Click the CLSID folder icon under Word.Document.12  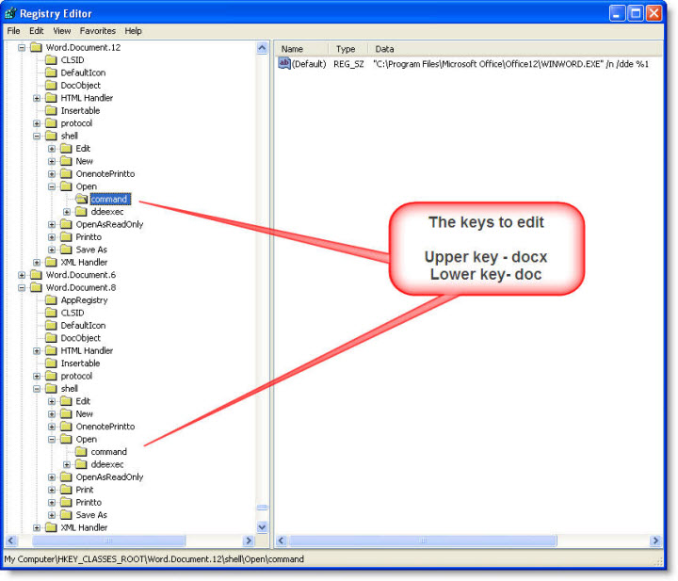51,59
